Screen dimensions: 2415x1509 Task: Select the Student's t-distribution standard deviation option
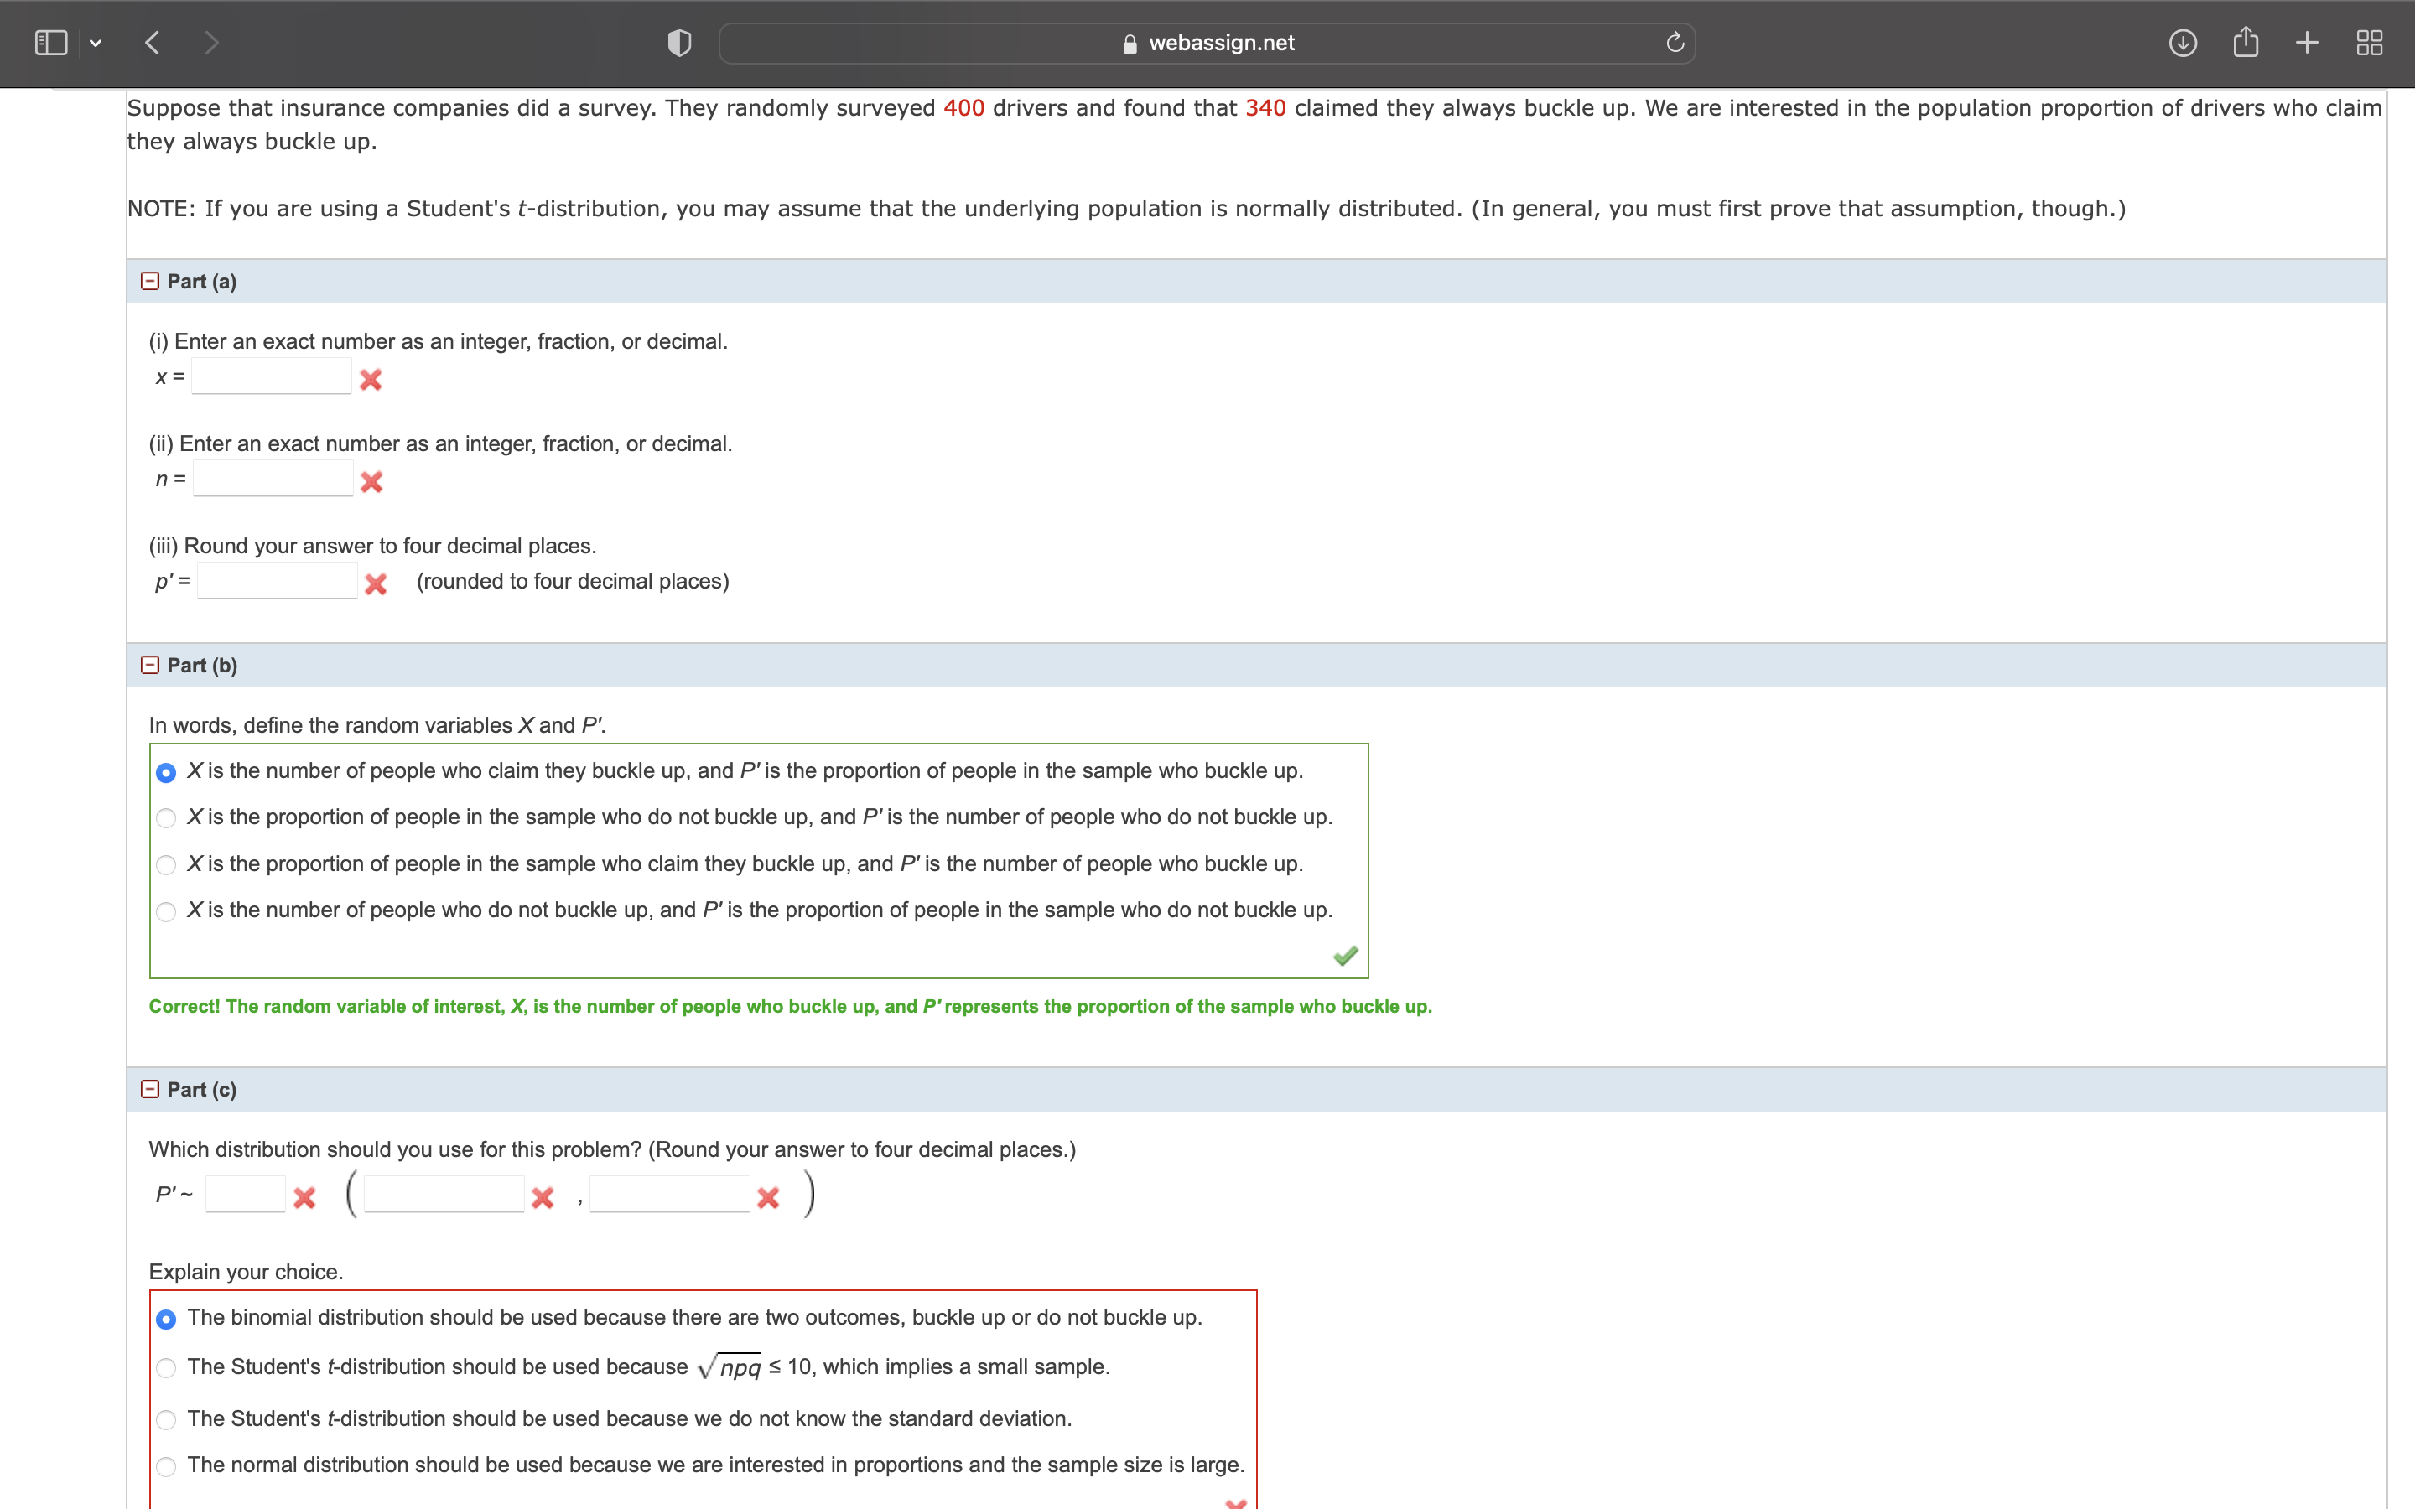point(167,1418)
